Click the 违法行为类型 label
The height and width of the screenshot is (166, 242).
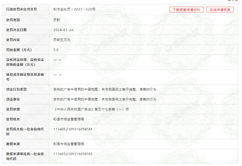pos(16,89)
